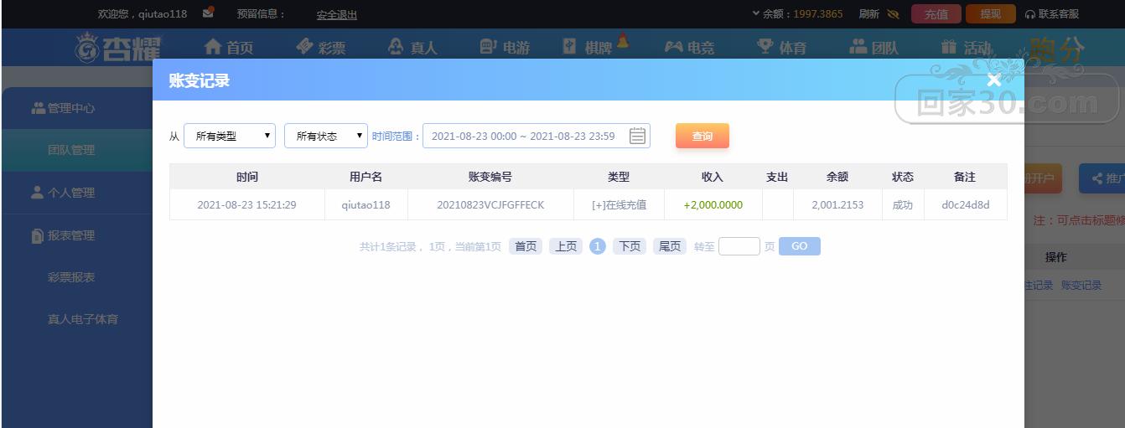Viewport: 1125px width, 428px height.
Task: Select 团队管理 in the sidebar
Action: click(71, 151)
